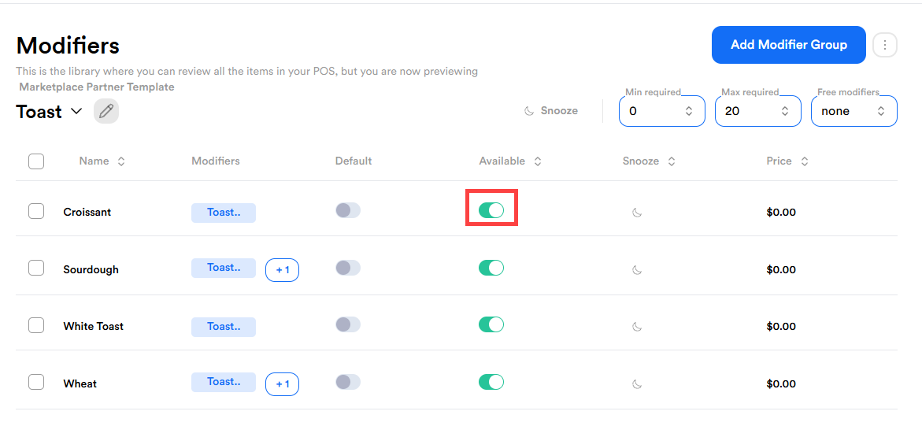Click the snooze moon icon for White Toast

click(637, 326)
